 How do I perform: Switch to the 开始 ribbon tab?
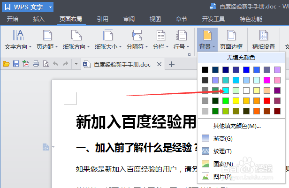point(13,19)
